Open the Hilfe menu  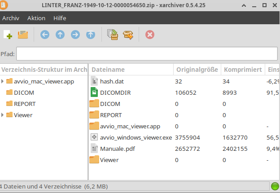(60, 18)
